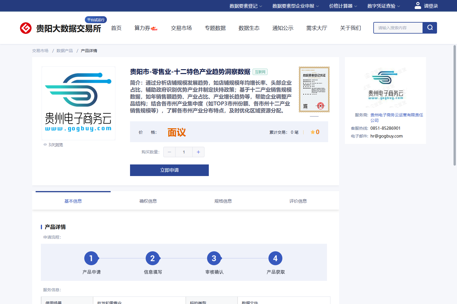This screenshot has height=304, width=457.
Task: Open the 通知公示 nav item
Action: point(283,28)
